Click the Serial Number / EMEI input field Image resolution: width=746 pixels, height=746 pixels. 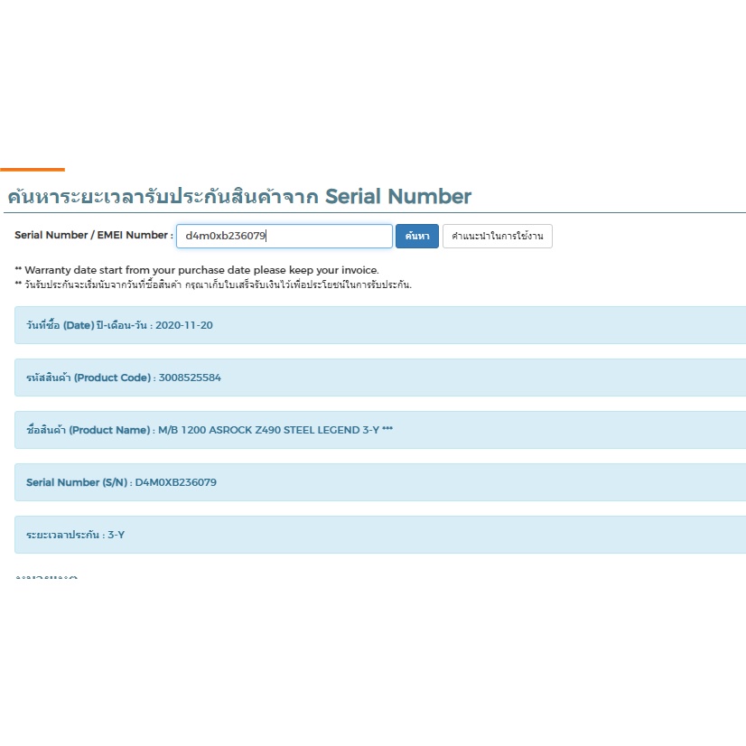coord(284,236)
